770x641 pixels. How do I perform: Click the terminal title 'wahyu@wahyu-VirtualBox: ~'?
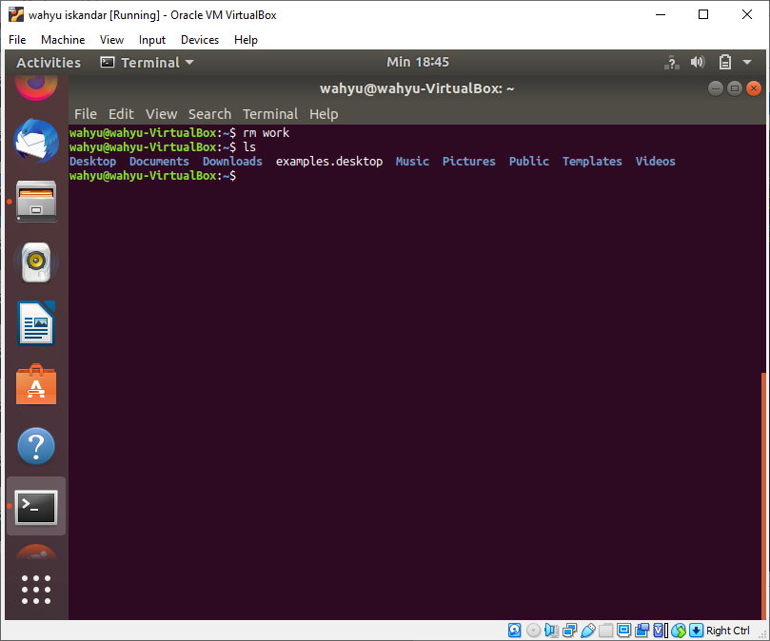pos(417,88)
